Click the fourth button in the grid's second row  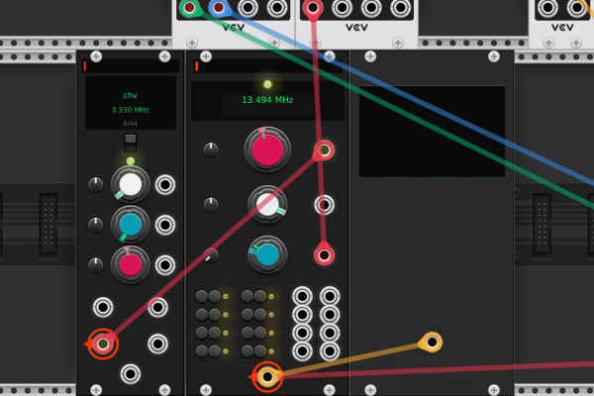(260, 314)
